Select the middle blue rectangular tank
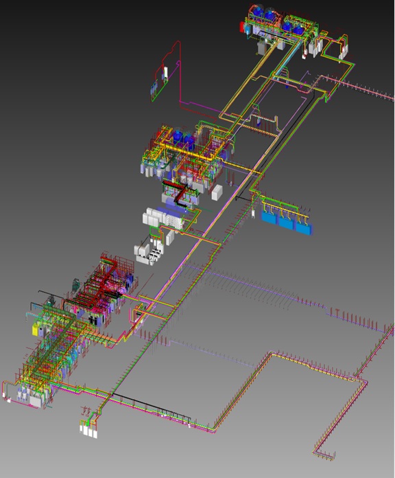 coord(286,222)
